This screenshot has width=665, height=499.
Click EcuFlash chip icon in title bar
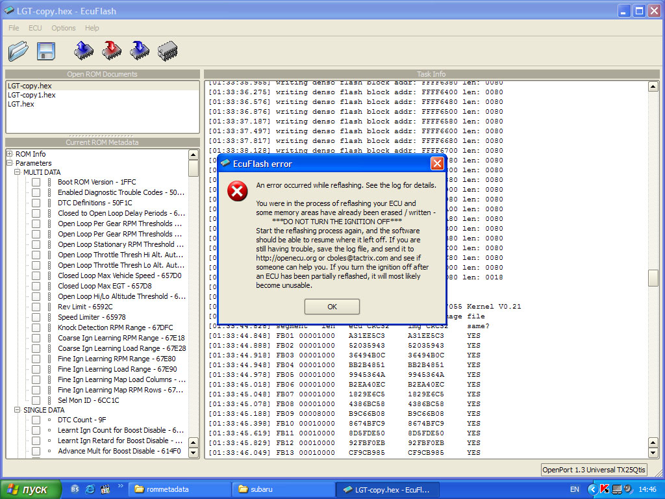point(9,10)
